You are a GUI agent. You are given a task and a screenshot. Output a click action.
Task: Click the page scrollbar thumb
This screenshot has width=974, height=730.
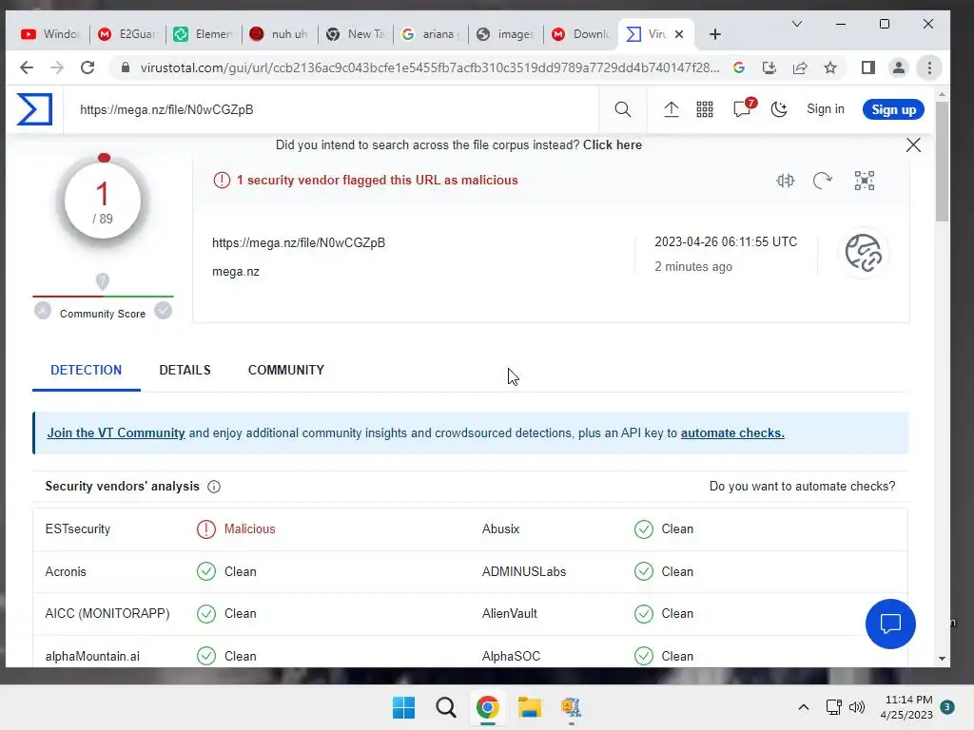[942, 162]
